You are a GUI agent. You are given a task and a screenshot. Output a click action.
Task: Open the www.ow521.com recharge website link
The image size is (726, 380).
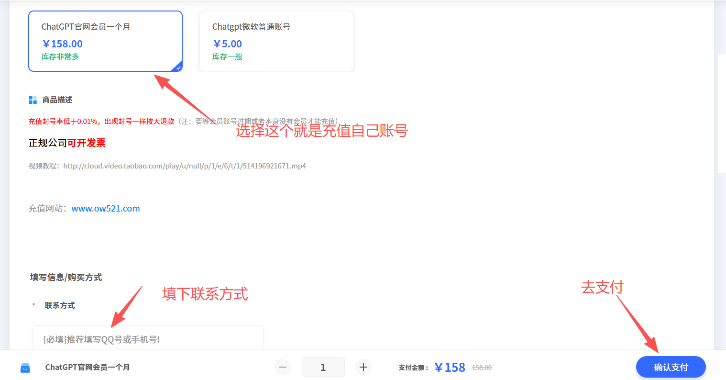pos(105,208)
